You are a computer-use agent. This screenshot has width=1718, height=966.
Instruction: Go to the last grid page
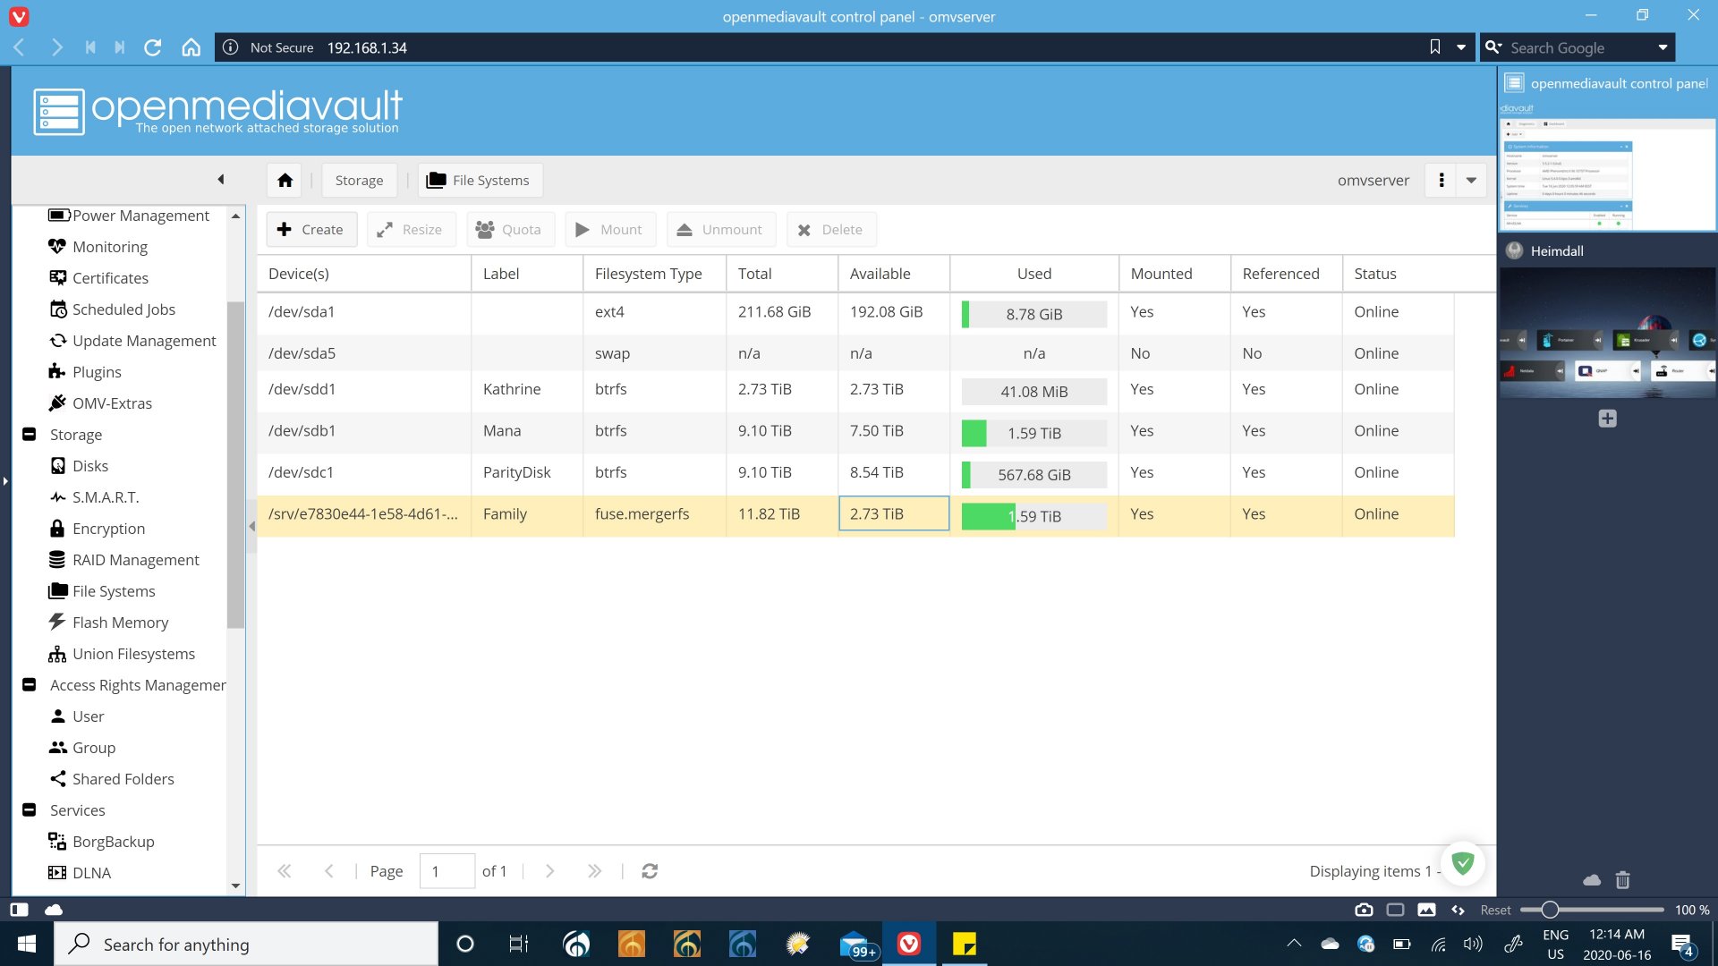tap(594, 871)
